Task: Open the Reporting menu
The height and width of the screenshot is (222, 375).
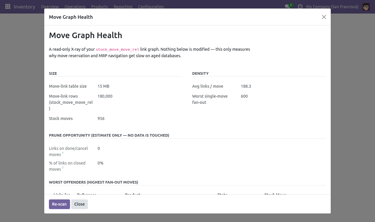Action: click(x=123, y=7)
